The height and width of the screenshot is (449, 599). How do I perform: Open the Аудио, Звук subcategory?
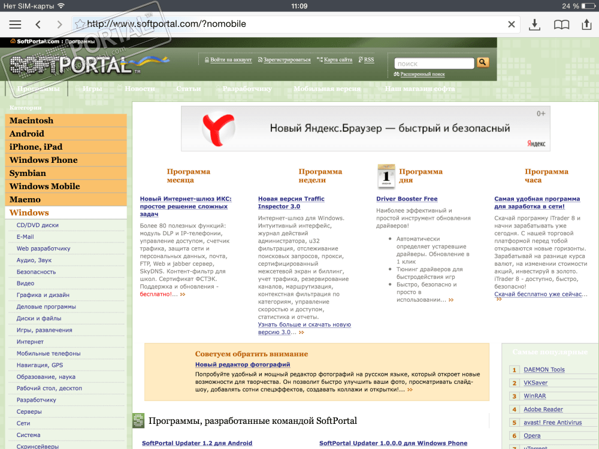pos(34,260)
